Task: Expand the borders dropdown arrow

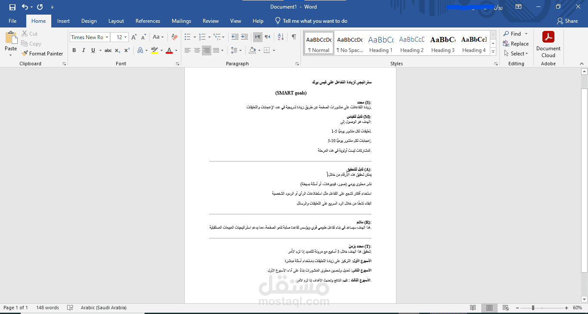Action: (274, 50)
